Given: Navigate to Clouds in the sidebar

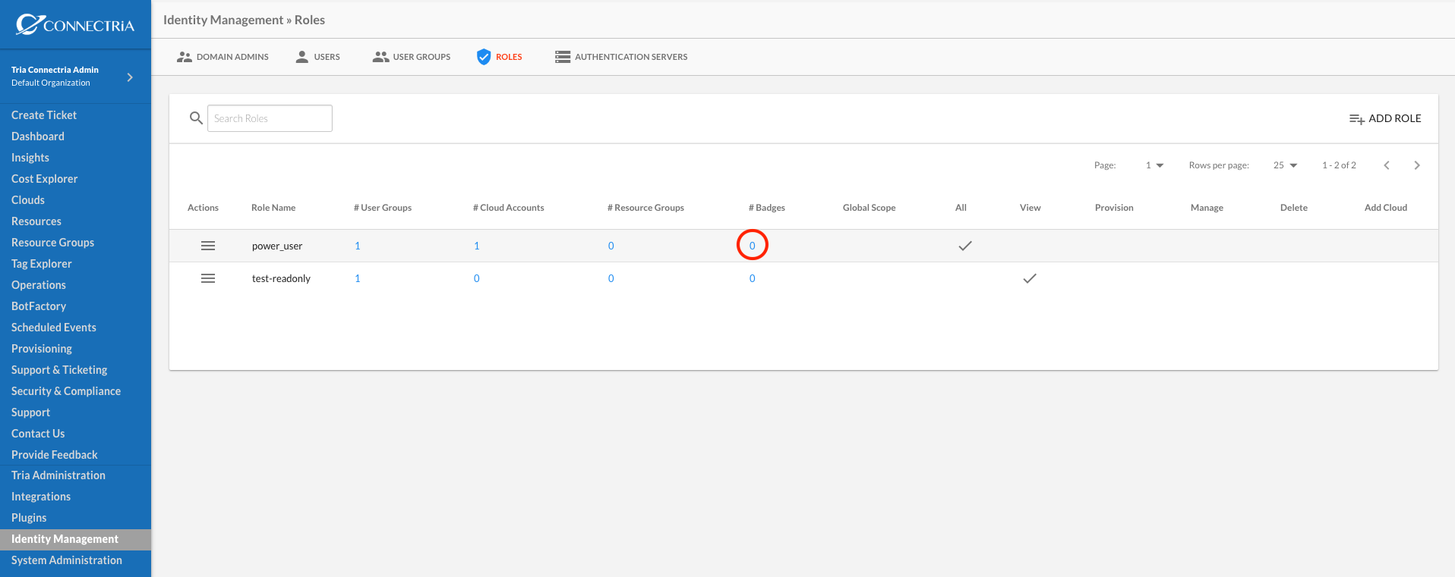Looking at the screenshot, I should pyautogui.click(x=28, y=200).
